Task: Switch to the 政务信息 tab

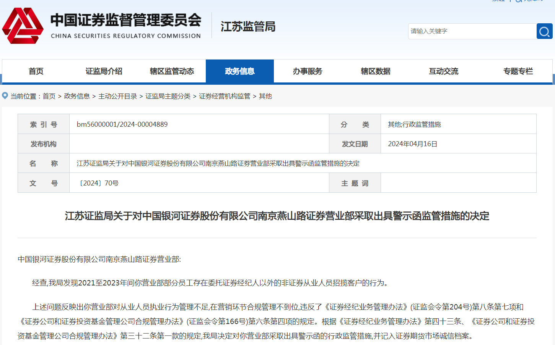Action: tap(240, 71)
